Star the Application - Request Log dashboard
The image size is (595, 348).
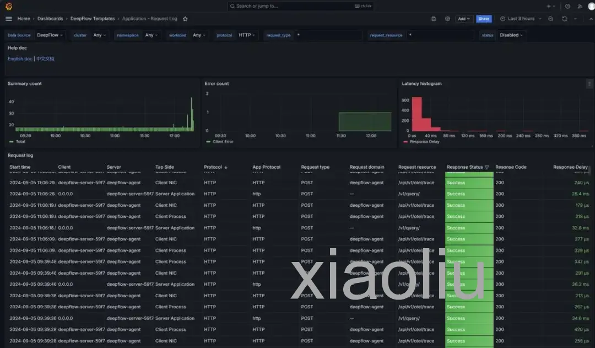click(x=185, y=19)
